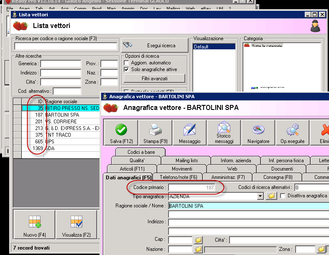Screen dimensions: 329x255
Task: Select row SDA
Action: pos(57,148)
